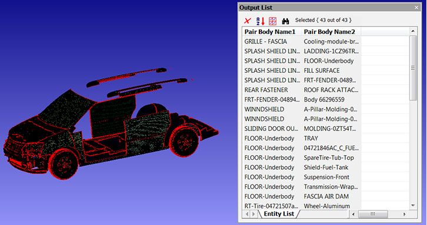427x225 pixels.
Task: Click the select-all grid icon
Action: [x=272, y=21]
